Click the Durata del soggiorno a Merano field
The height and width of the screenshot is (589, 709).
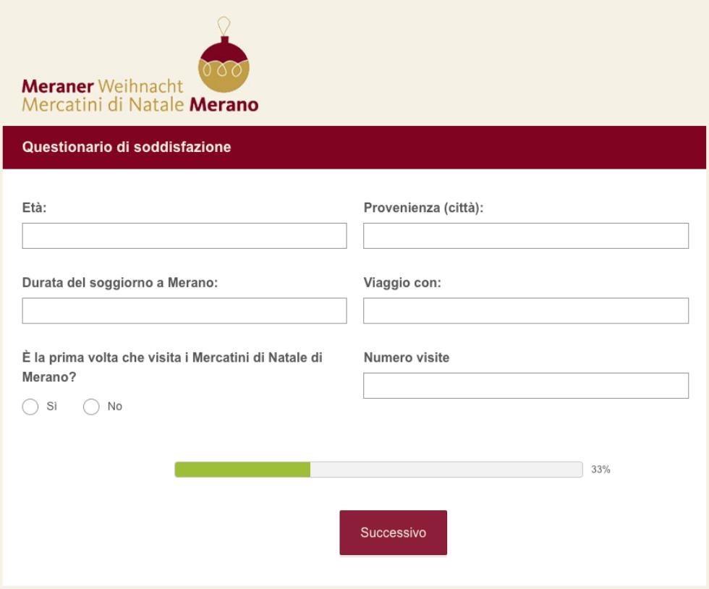184,310
